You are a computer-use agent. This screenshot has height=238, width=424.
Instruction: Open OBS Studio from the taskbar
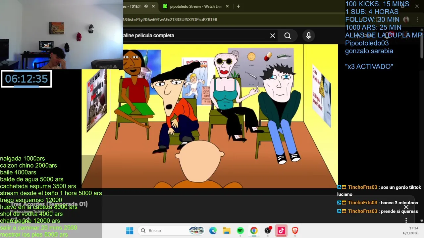(268, 231)
